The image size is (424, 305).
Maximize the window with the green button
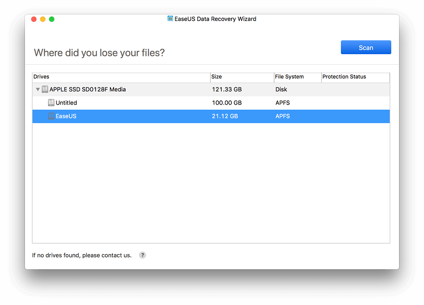(x=52, y=19)
